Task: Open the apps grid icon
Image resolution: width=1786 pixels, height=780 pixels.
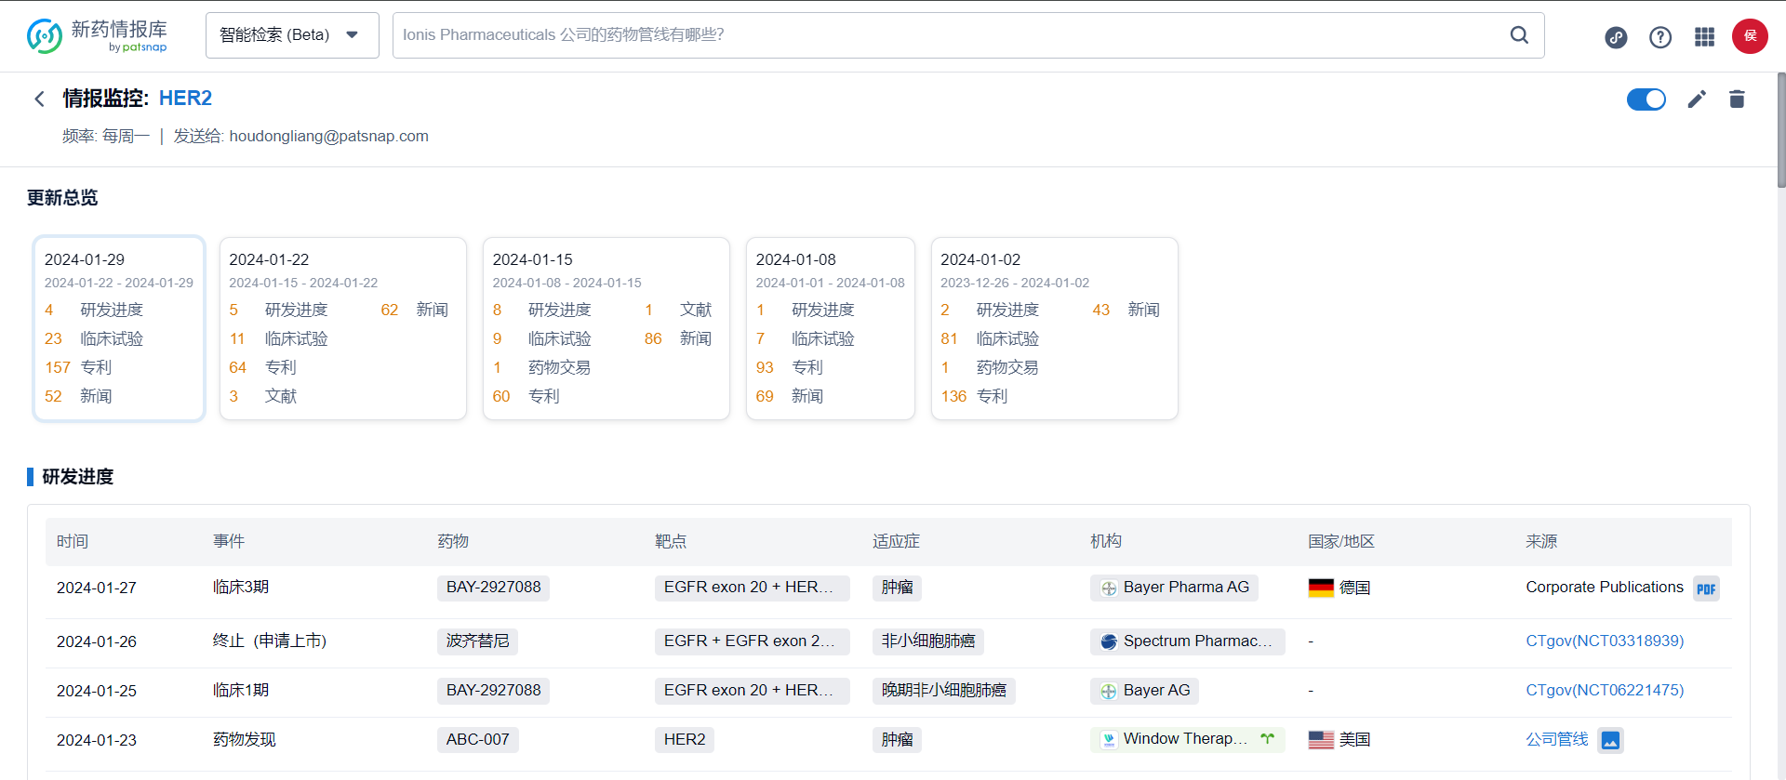Action: [1704, 37]
